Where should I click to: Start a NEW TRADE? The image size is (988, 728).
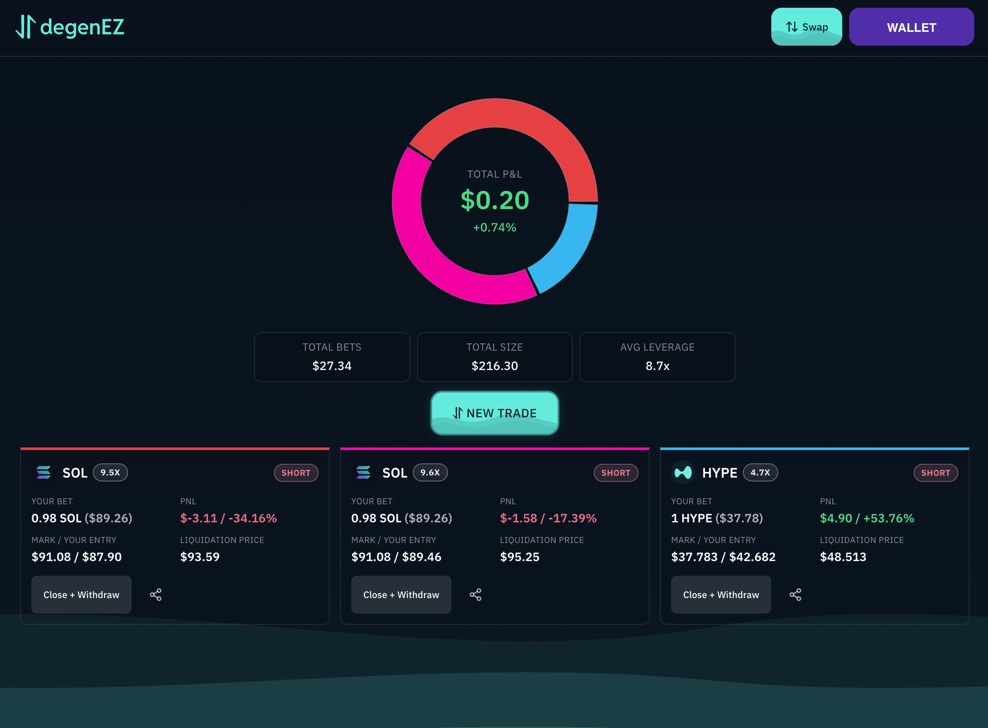point(494,413)
